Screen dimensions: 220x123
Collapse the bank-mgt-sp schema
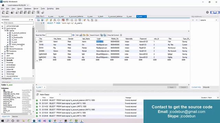[x=2, y=28]
